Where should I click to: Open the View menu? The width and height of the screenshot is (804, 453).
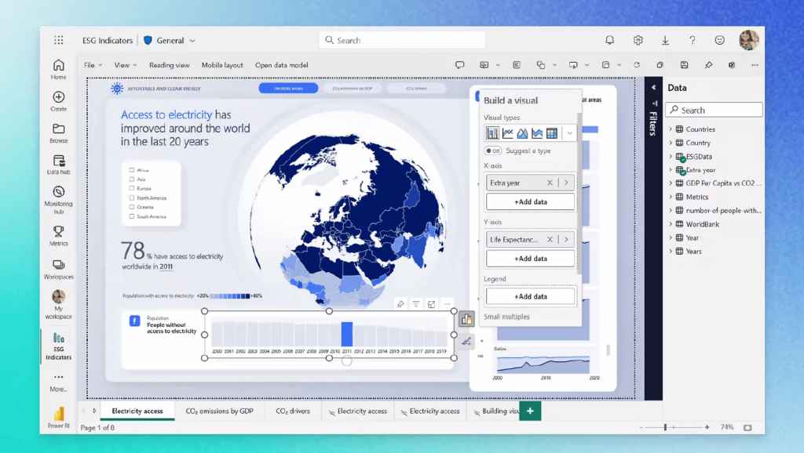click(125, 65)
